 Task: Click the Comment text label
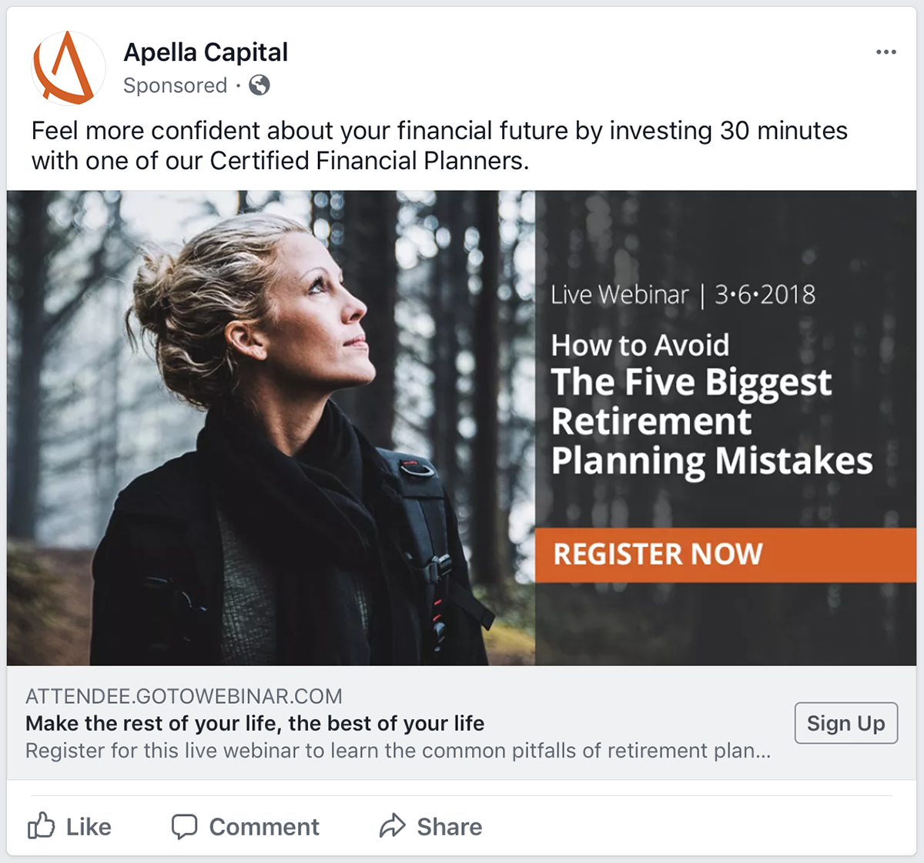pos(264,827)
